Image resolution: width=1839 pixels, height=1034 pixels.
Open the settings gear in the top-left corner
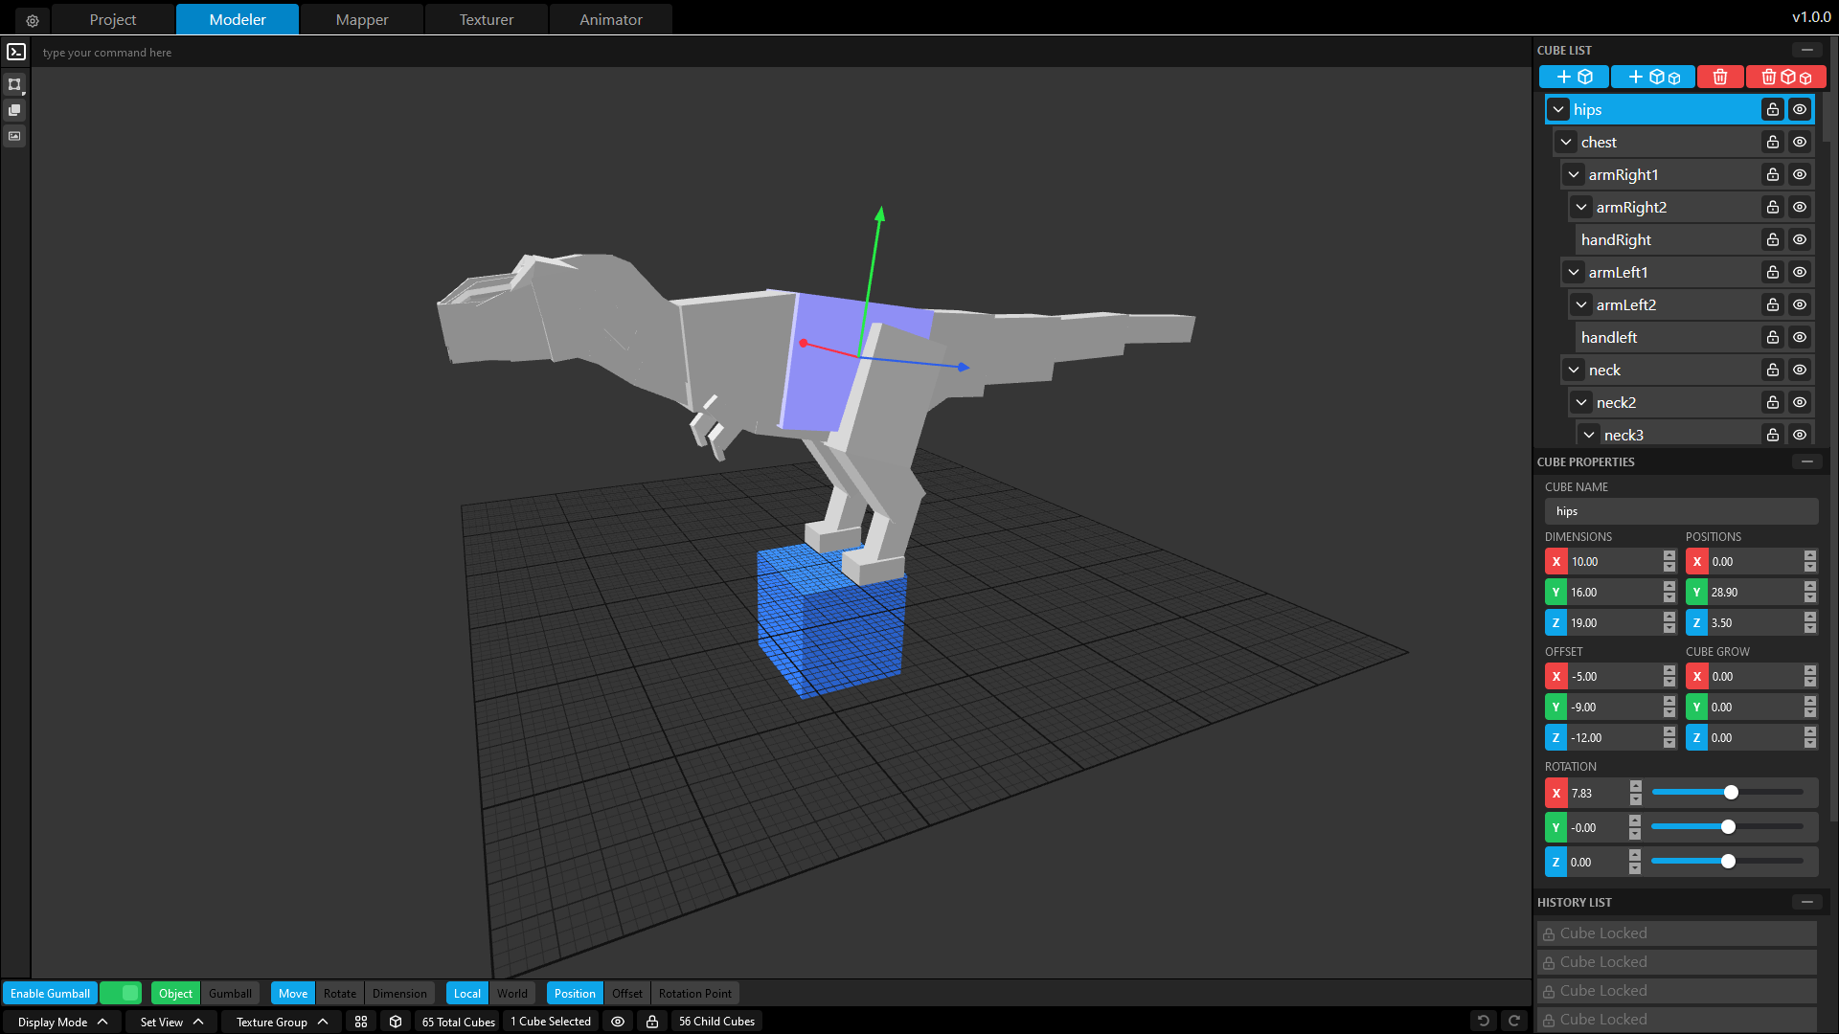click(33, 19)
